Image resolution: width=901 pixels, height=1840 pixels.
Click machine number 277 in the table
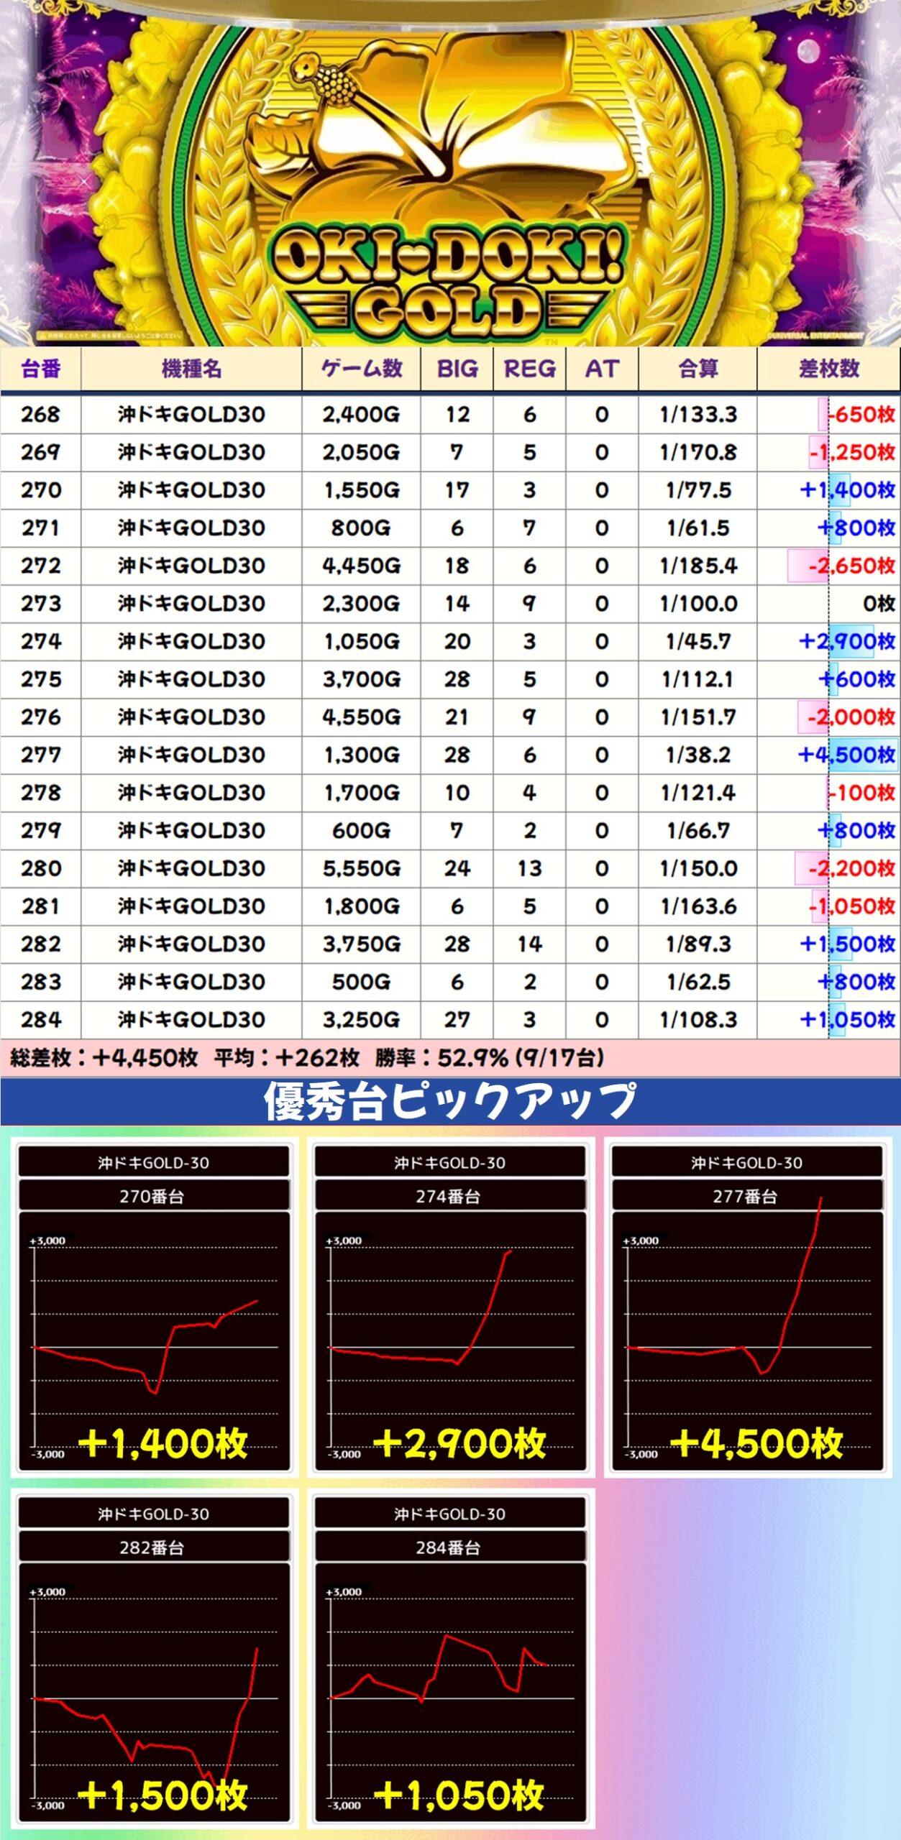[41, 755]
